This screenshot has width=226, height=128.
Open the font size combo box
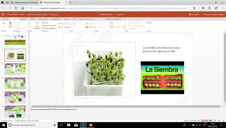click(x=75, y=24)
